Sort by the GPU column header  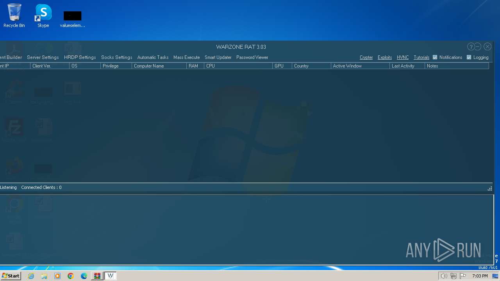tap(282, 66)
